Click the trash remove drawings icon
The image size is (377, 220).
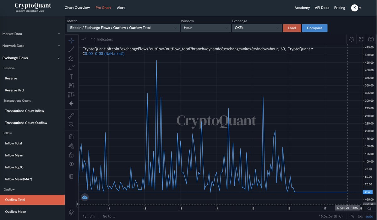click(x=71, y=176)
